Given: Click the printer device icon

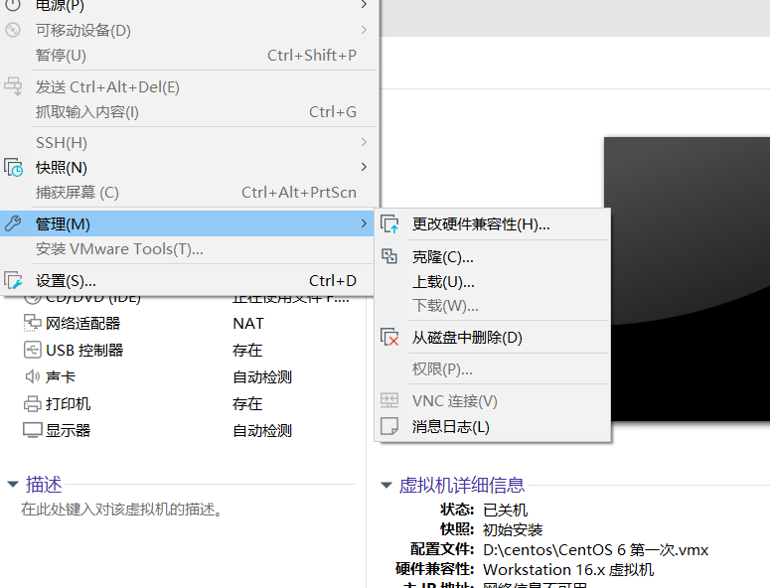Looking at the screenshot, I should coord(33,403).
